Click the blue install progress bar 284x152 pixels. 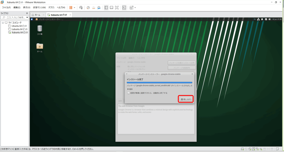coord(159,83)
